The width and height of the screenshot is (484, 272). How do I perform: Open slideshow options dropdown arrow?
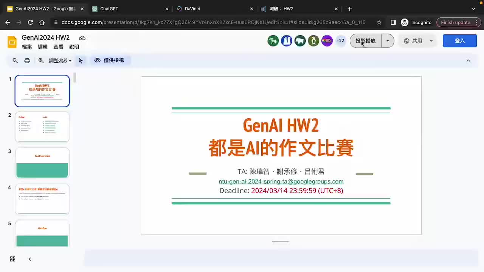(x=388, y=41)
